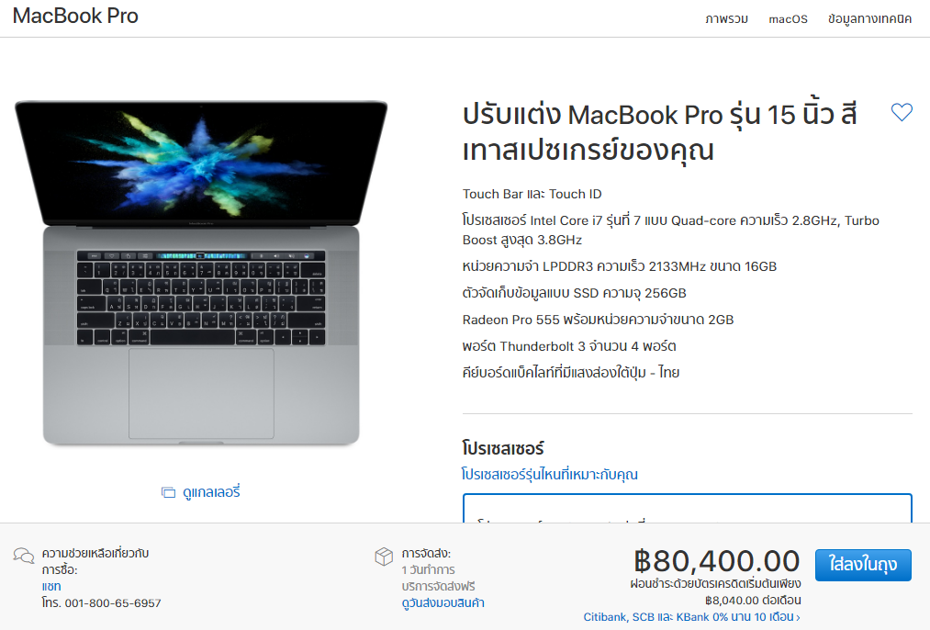Open the macOS tab
930x630 pixels.
(788, 19)
